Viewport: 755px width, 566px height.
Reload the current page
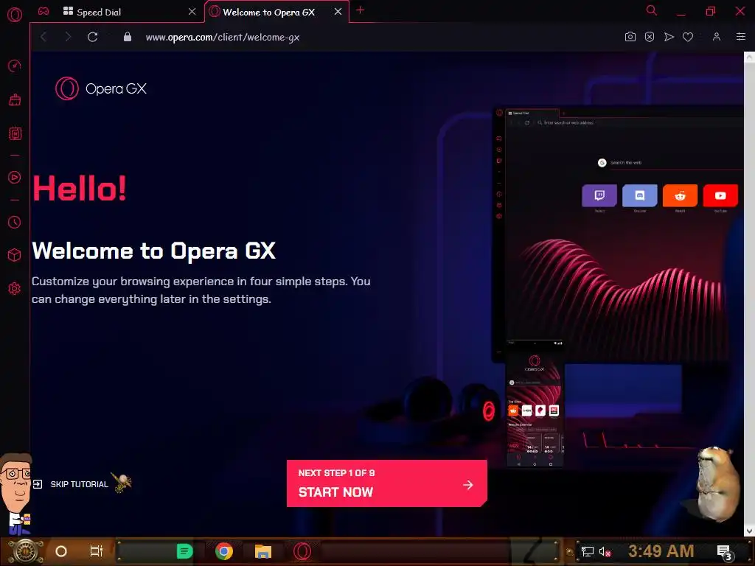[92, 37]
